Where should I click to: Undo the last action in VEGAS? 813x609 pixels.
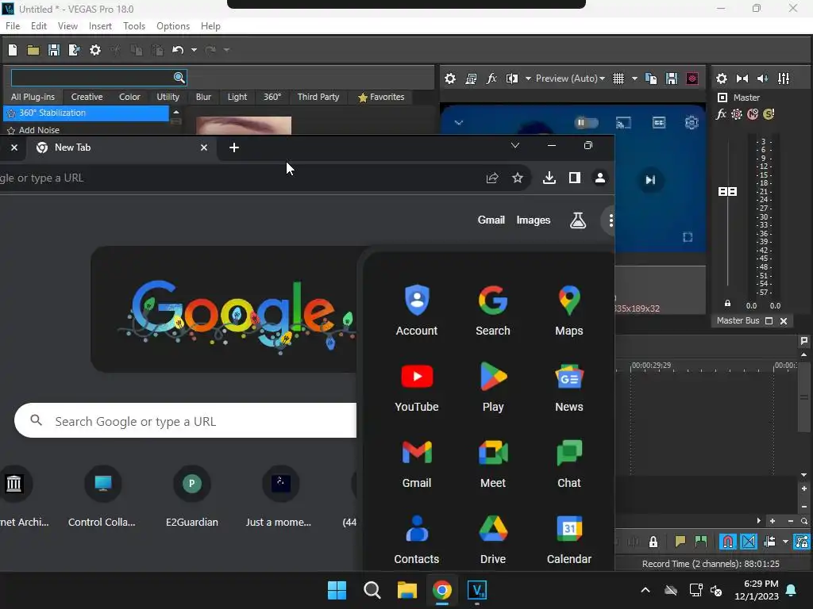click(178, 50)
